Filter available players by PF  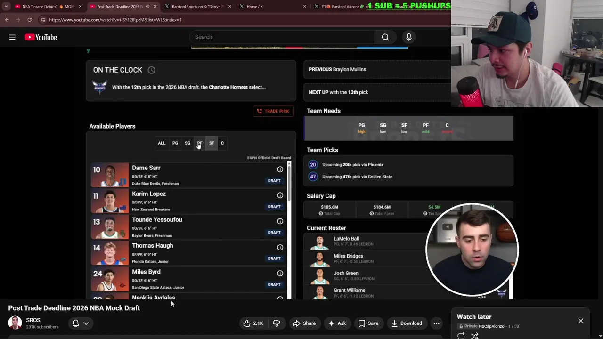200,143
